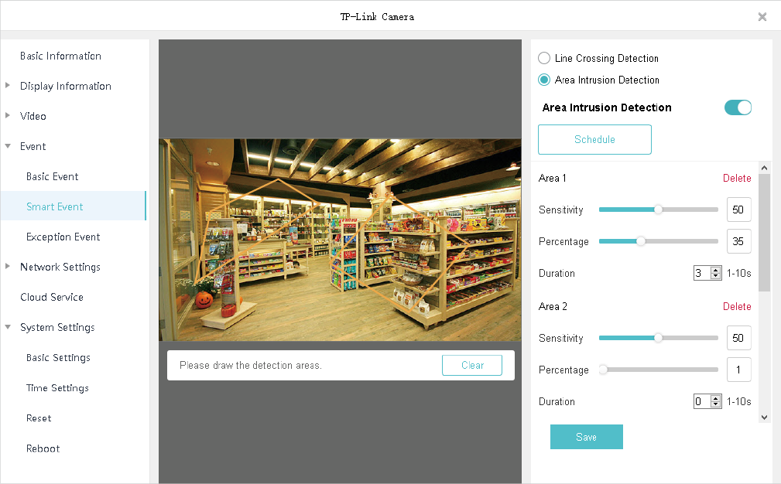Screen dimensions: 781x484
Task: Delete Area 2
Action: click(x=737, y=306)
